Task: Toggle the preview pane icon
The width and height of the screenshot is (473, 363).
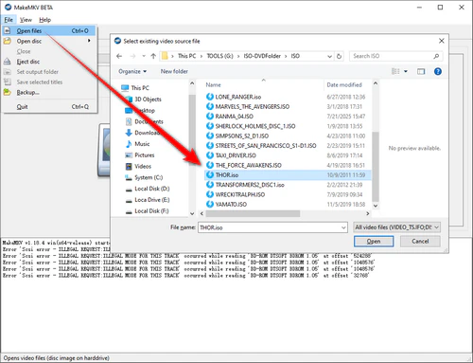Action: [x=421, y=71]
